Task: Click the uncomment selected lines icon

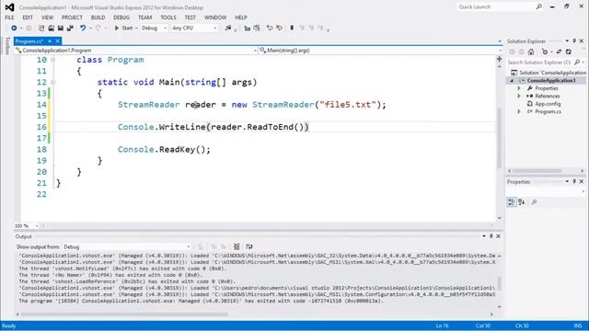Action: (257, 29)
